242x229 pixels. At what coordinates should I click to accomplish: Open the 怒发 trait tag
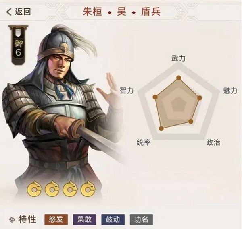(56, 219)
